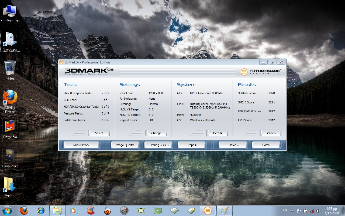Click the EN language indicator
Image resolution: width=345 pixels, height=216 pixels.
click(285, 210)
